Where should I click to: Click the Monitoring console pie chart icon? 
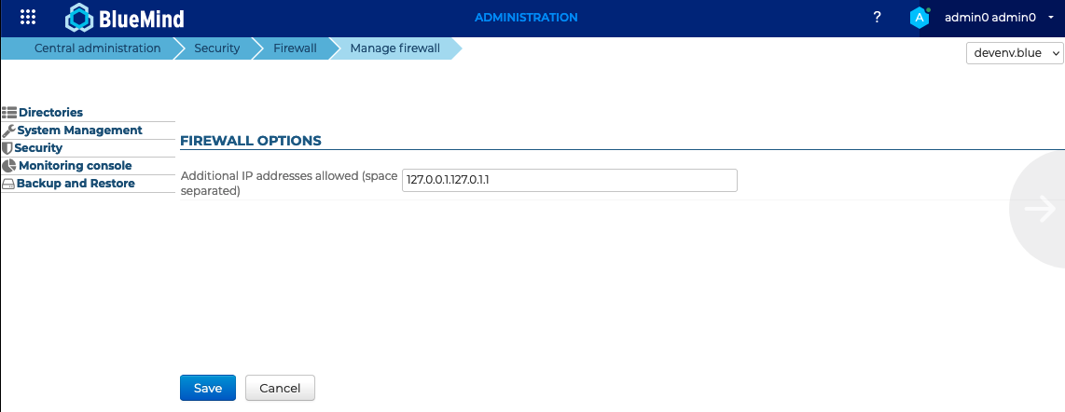(x=9, y=166)
